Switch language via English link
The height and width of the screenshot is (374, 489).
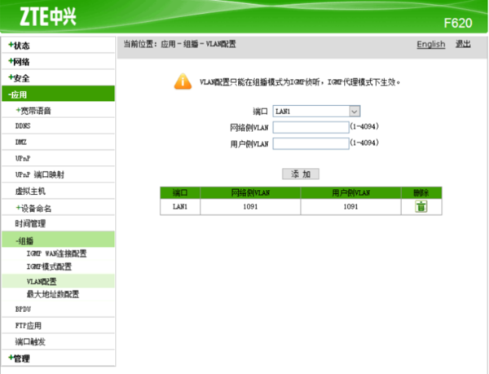(430, 44)
